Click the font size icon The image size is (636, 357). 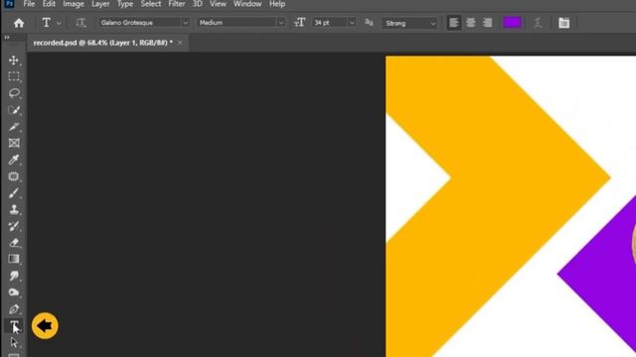[300, 23]
